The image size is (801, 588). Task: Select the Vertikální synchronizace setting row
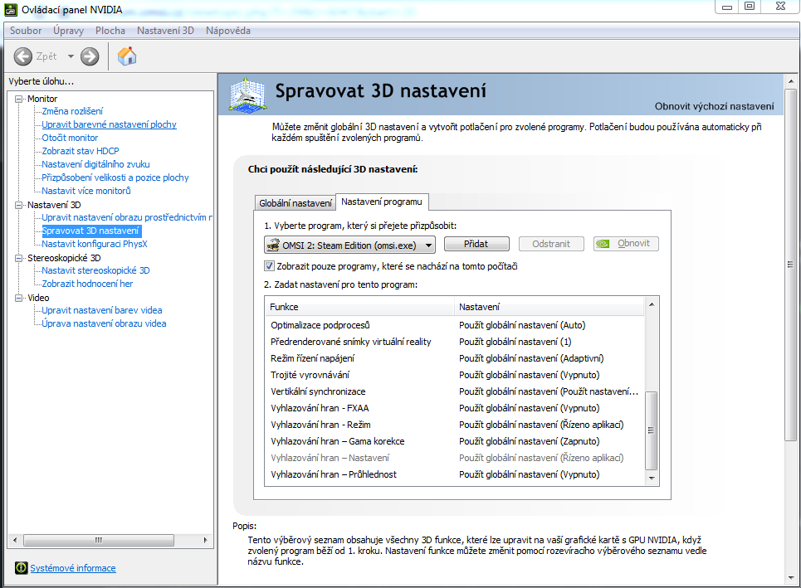318,391
